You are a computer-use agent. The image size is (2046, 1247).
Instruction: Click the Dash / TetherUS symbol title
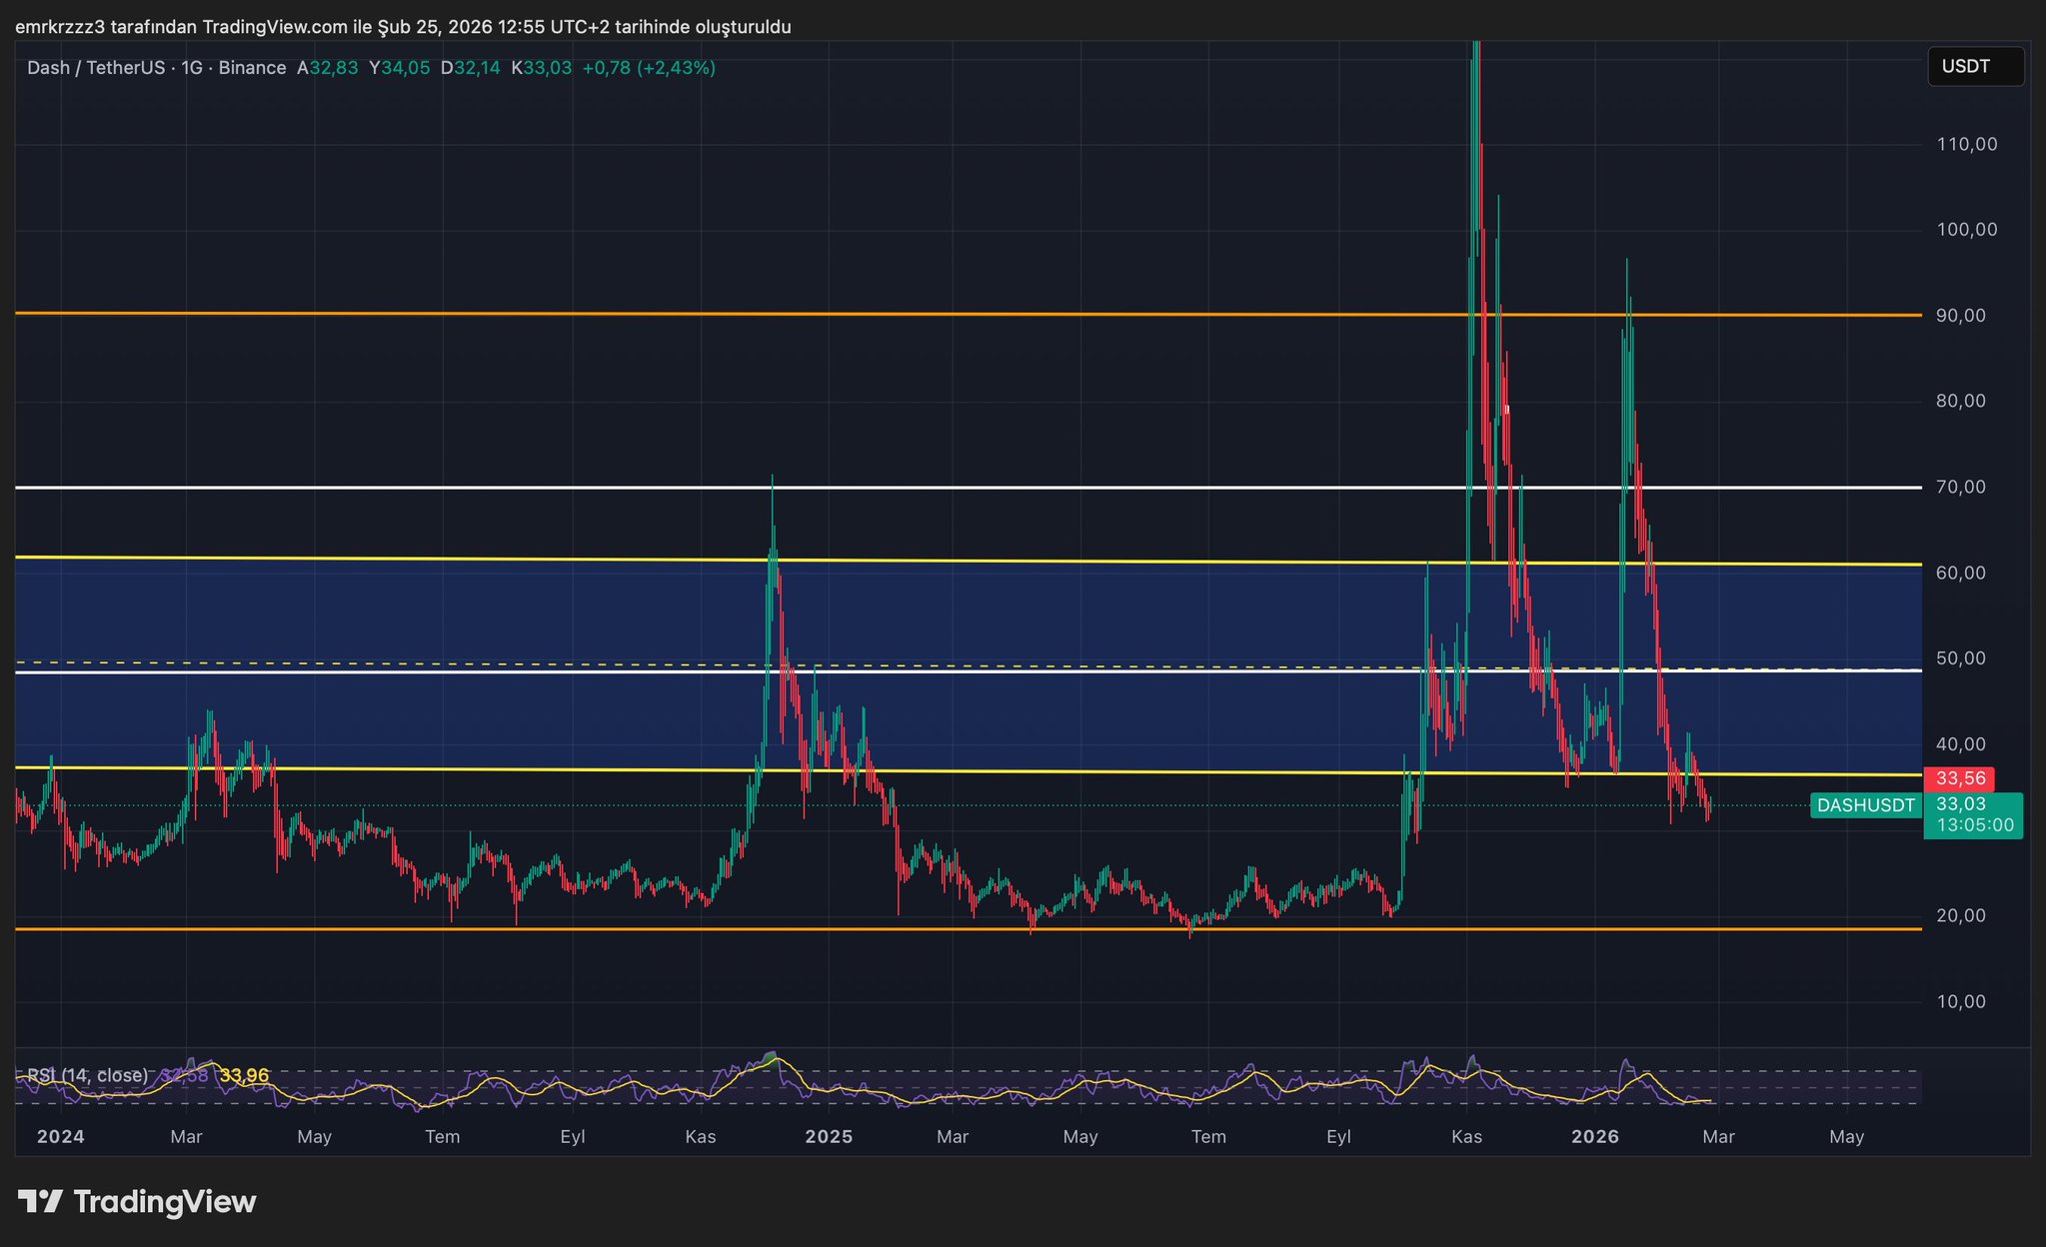coord(96,68)
